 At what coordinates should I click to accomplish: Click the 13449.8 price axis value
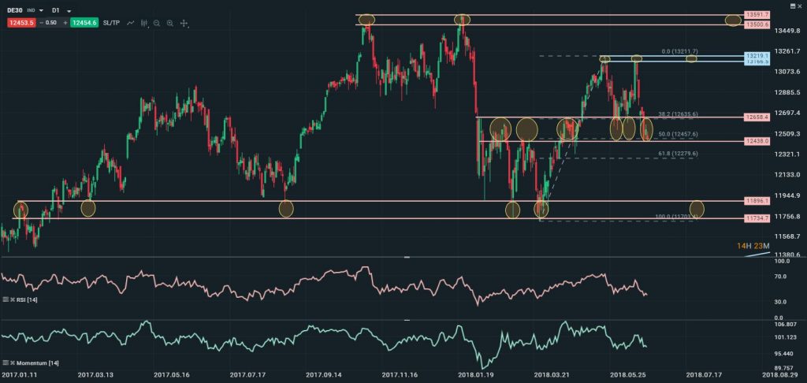[787, 31]
